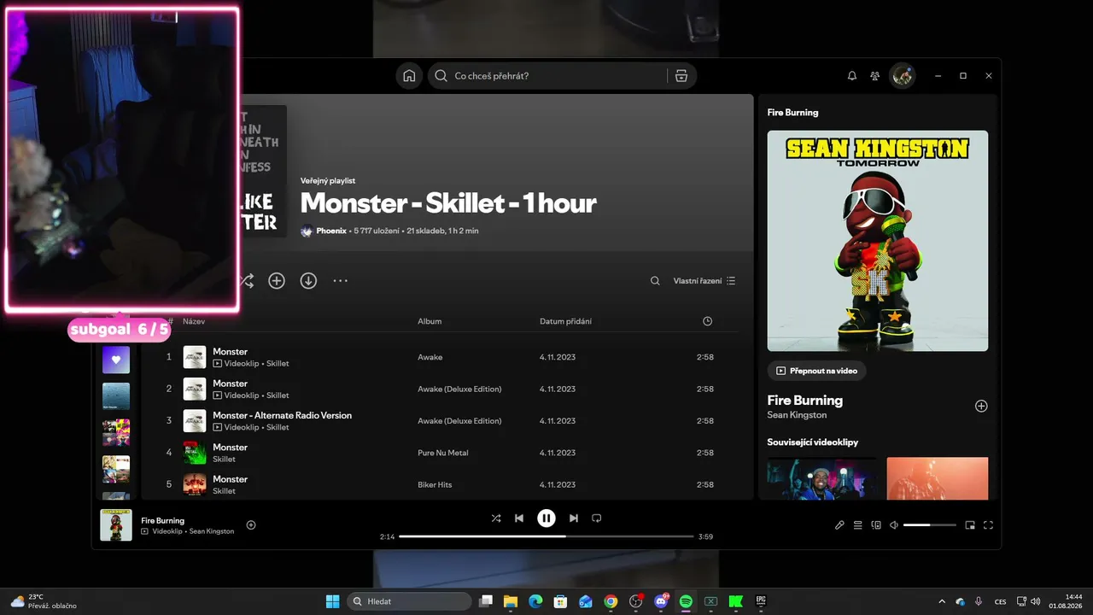Click the Biker Hits track cover art
The height and width of the screenshot is (615, 1093).
click(x=195, y=485)
